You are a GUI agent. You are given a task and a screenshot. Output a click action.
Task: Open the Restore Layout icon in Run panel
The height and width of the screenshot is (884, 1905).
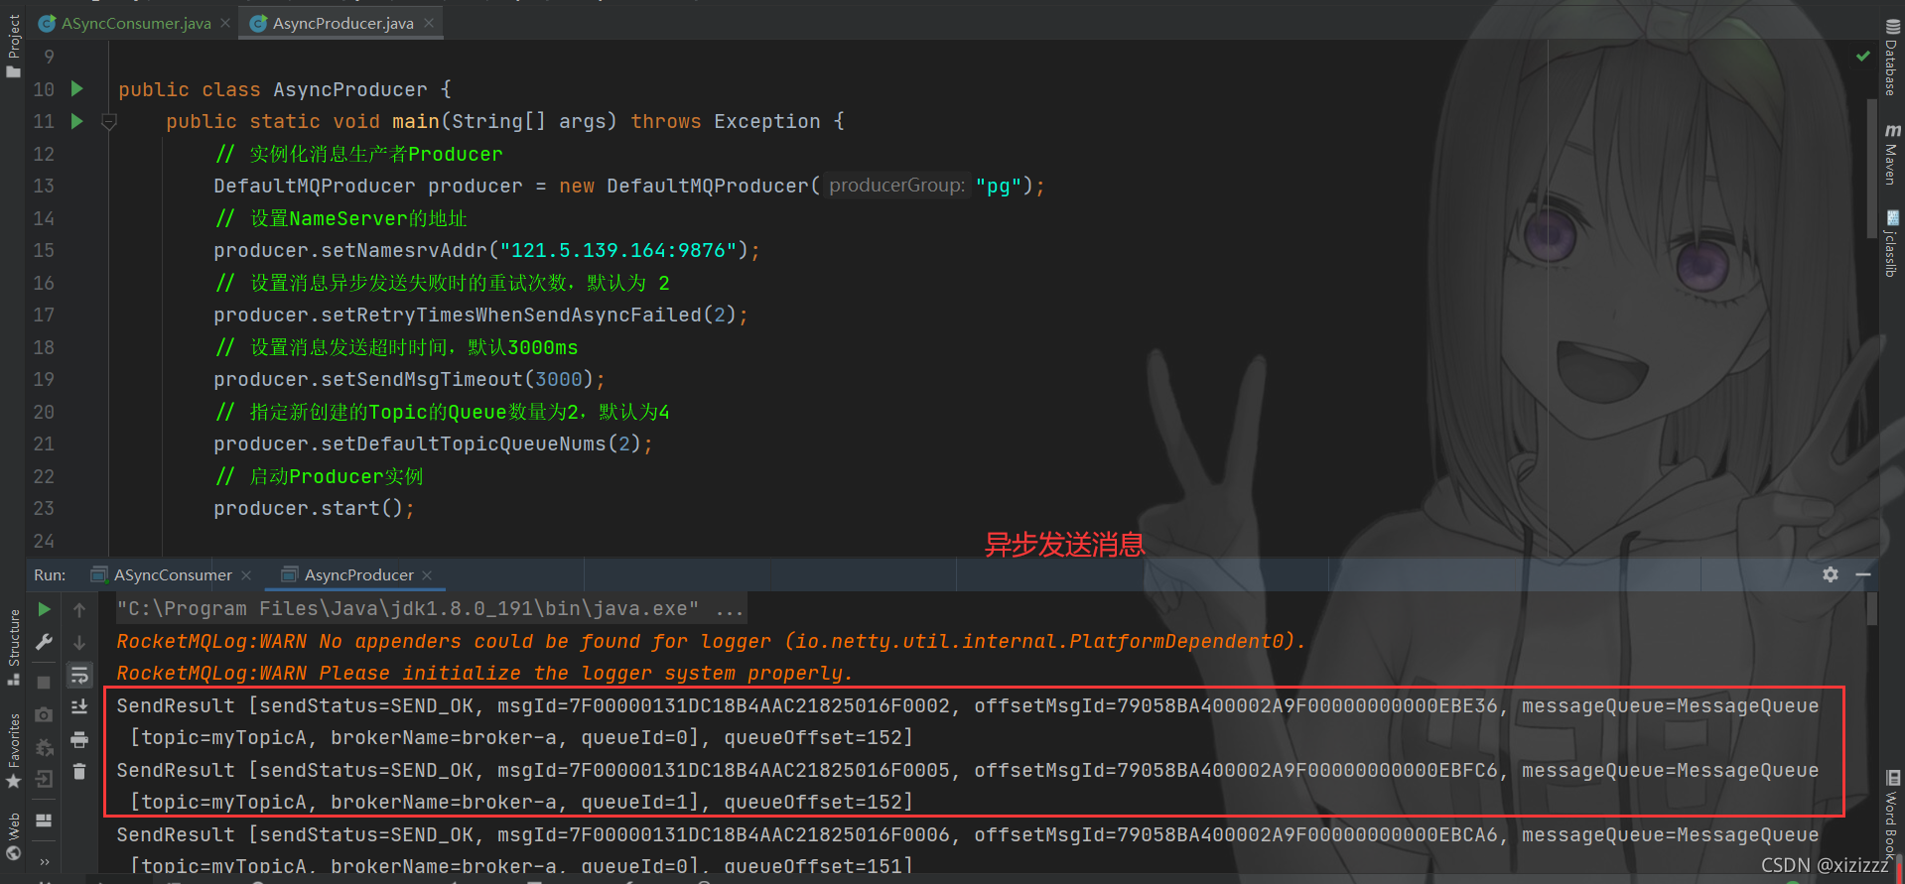44,821
